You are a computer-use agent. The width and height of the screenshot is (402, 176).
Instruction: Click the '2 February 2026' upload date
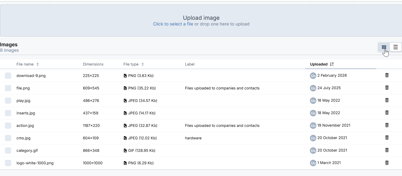tap(332, 75)
